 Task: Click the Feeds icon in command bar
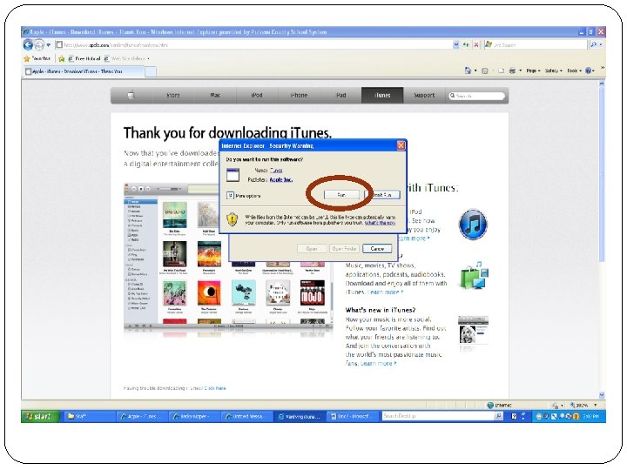click(485, 71)
